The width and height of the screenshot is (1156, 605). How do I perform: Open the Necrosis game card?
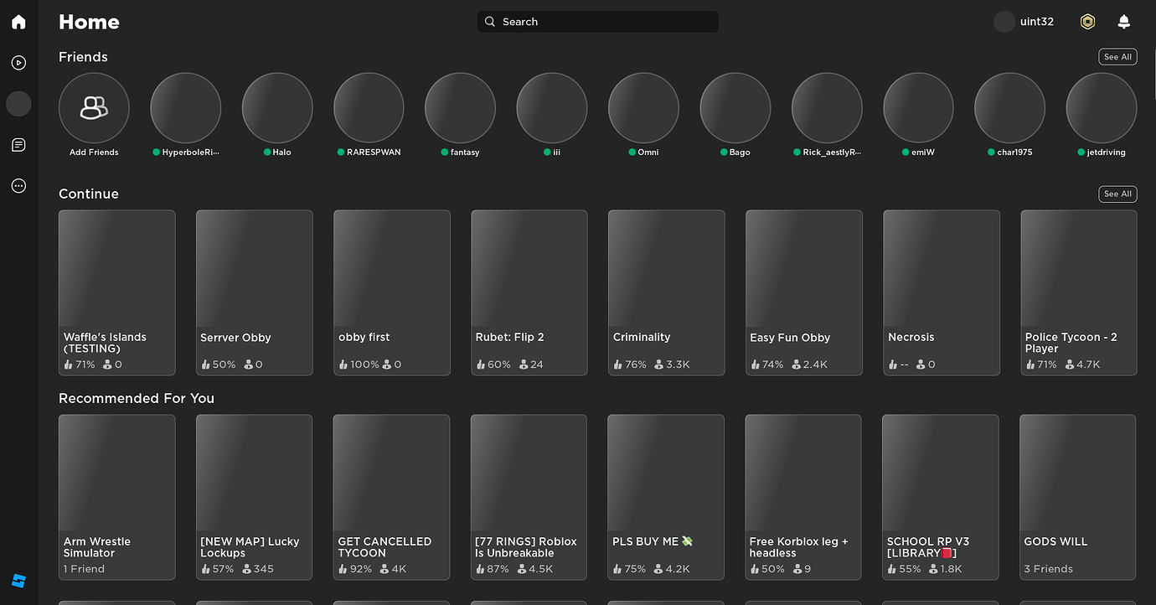(x=942, y=292)
